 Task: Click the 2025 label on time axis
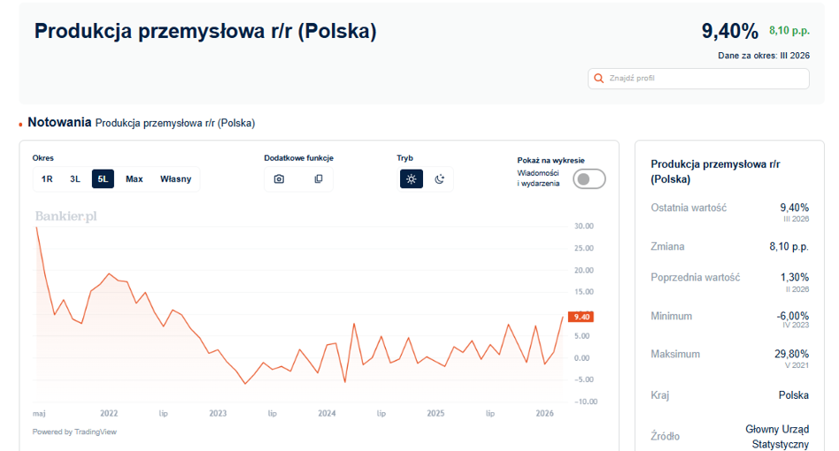coord(435,414)
